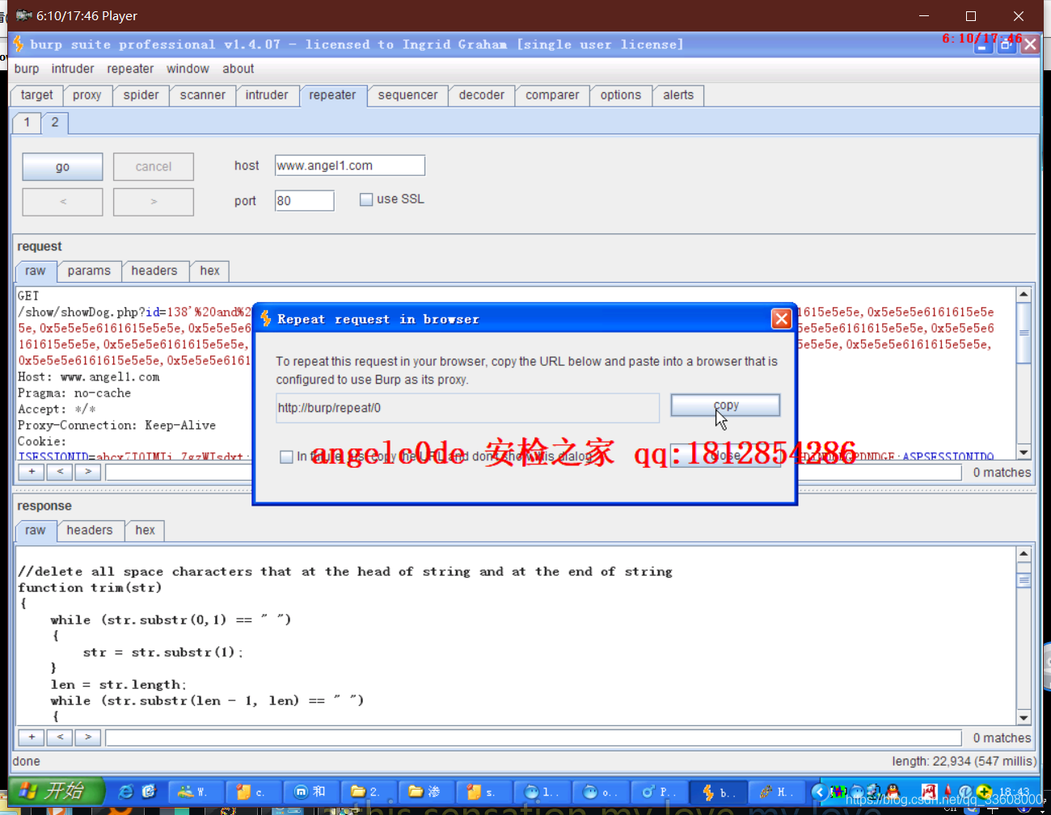Go to next match in response search
The width and height of the screenshot is (1051, 815).
(x=88, y=737)
